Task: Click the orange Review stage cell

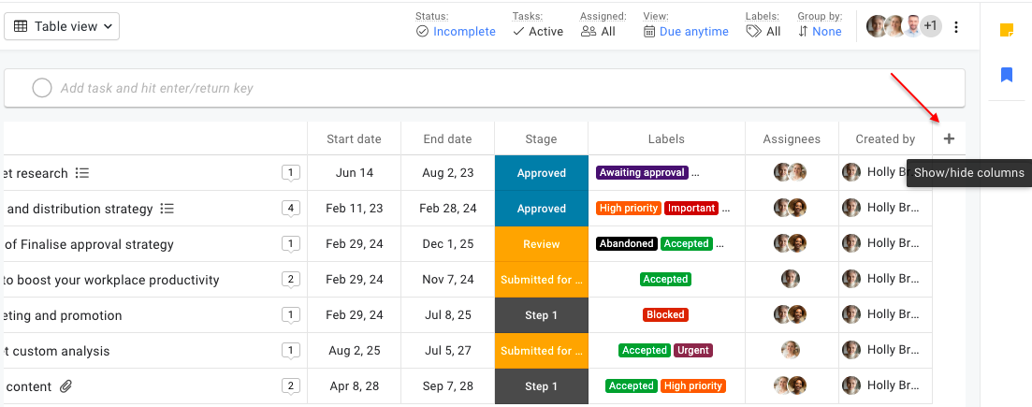Action: [541, 244]
